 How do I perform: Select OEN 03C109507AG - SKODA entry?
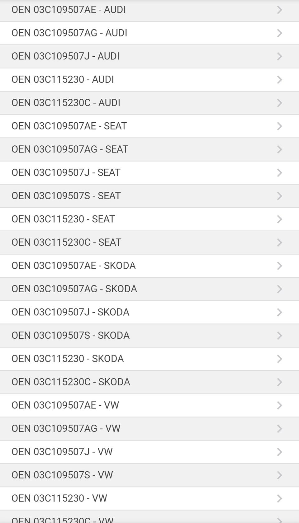(x=74, y=289)
